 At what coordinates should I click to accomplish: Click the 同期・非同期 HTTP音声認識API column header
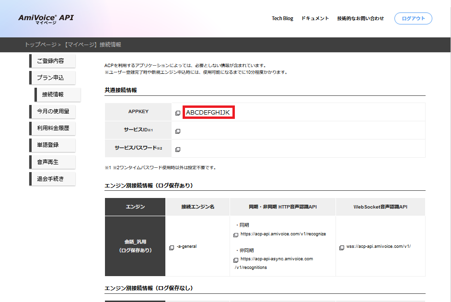tap(283, 207)
